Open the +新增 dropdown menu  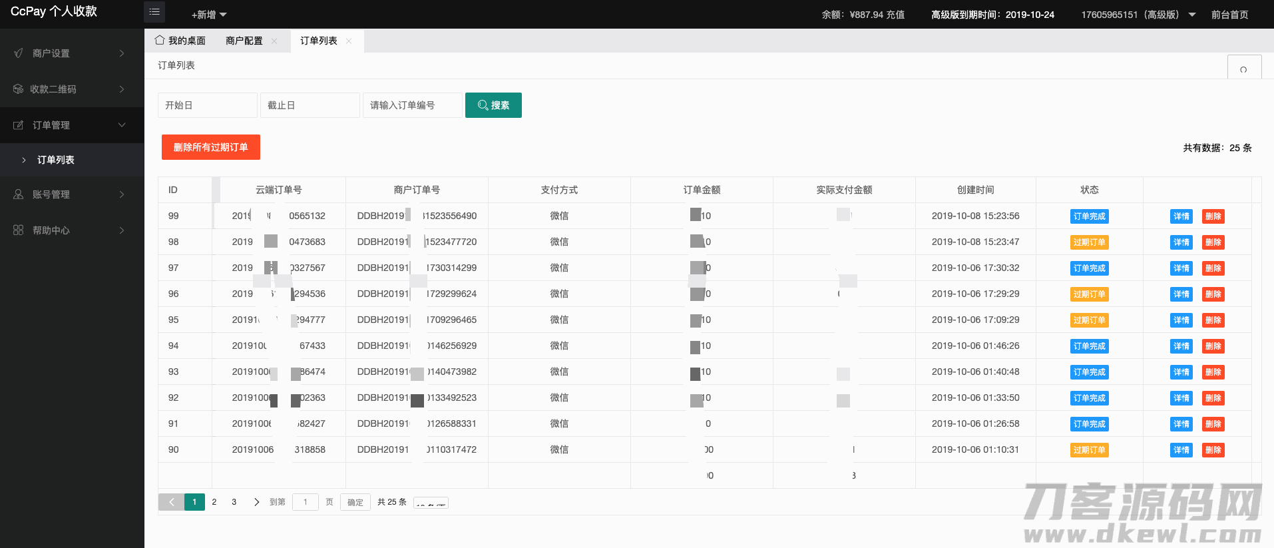[x=208, y=15]
